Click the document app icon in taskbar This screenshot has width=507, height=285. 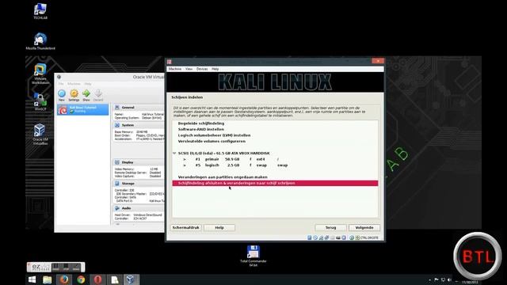click(x=114, y=279)
